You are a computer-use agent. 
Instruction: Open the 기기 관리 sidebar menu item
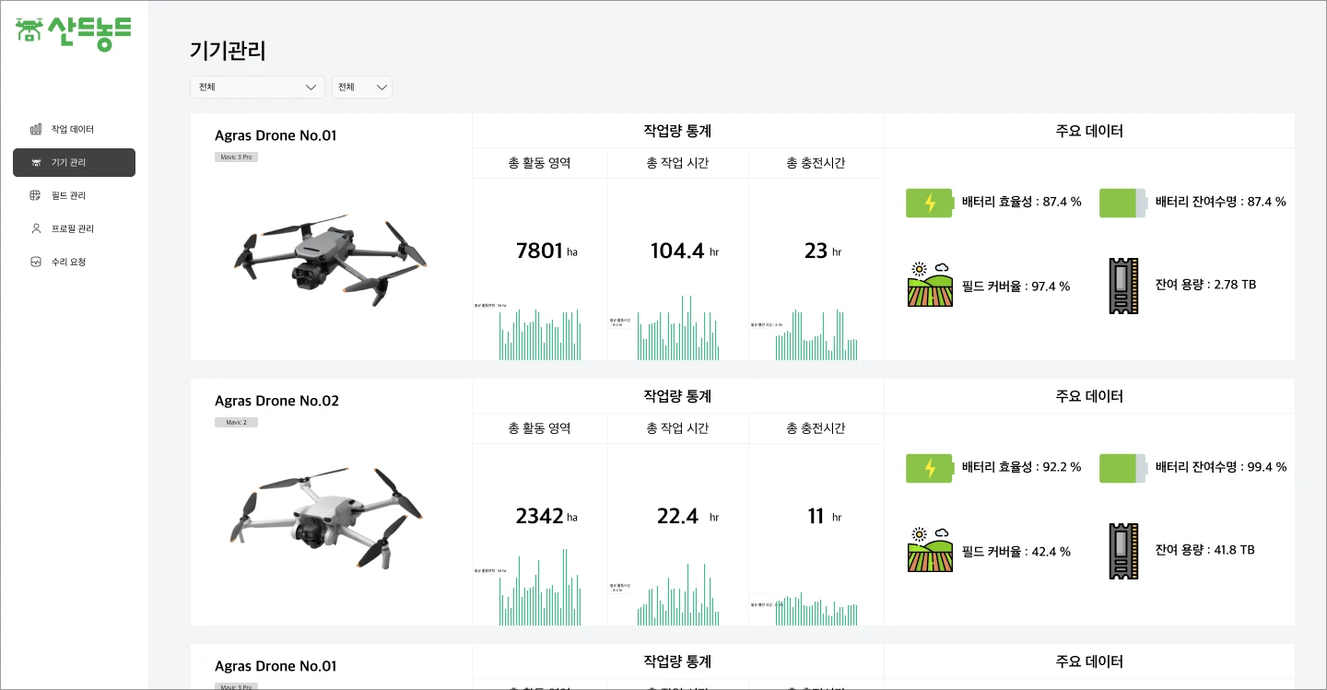click(74, 162)
